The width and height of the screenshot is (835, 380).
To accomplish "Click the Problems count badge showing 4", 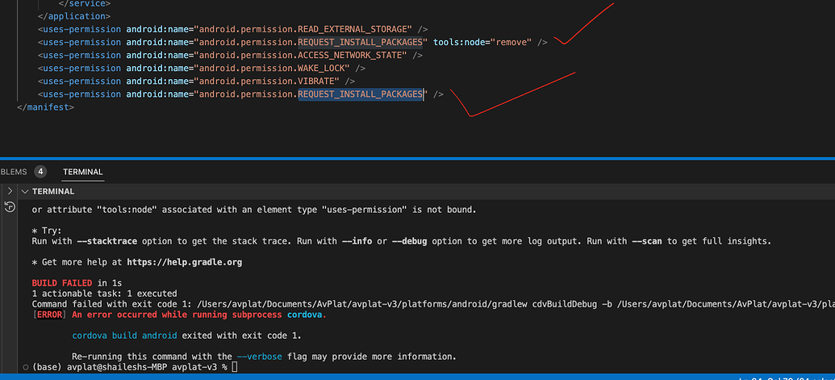I will [x=40, y=172].
